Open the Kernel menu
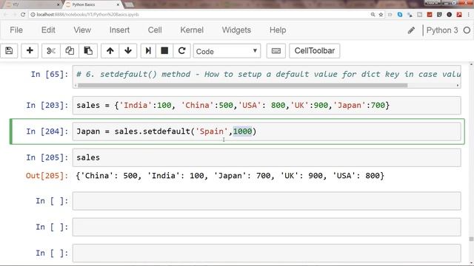The height and width of the screenshot is (266, 474). (192, 30)
